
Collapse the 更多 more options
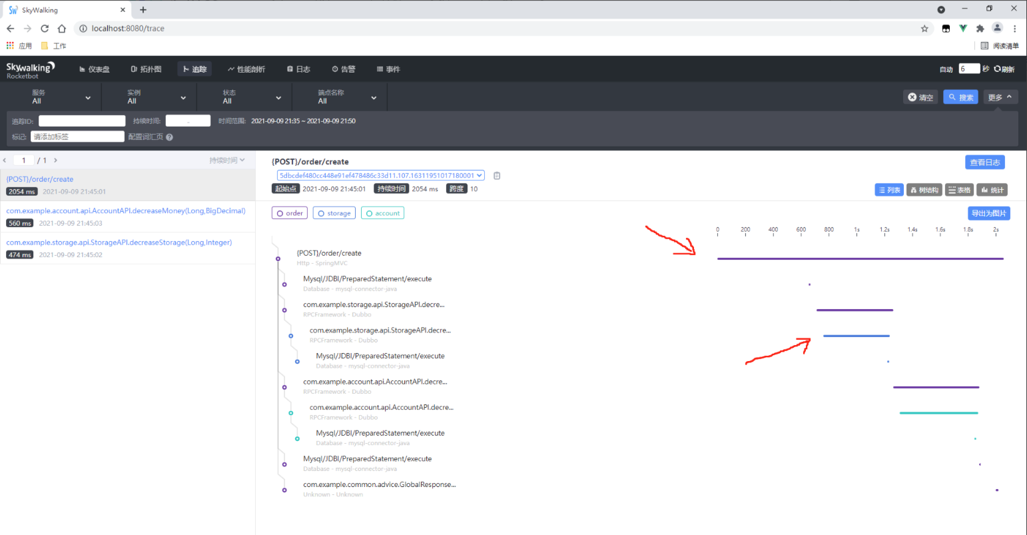coord(1000,97)
